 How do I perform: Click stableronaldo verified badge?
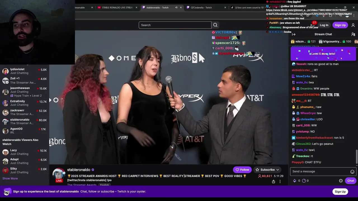point(93,170)
